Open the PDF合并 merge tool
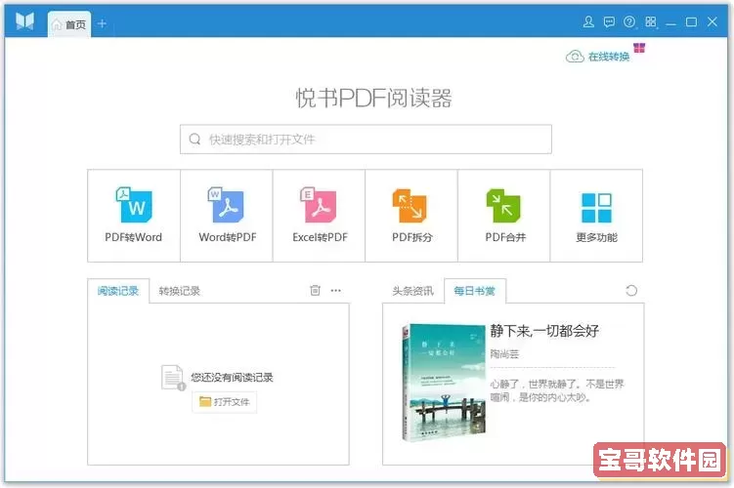Viewport: 734px width, 488px height. (504, 216)
